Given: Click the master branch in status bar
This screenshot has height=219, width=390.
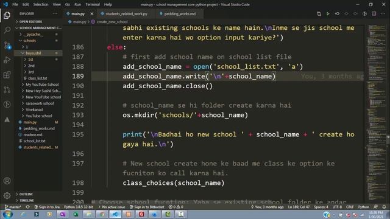Looking at the screenshot, I should pos(13,207).
